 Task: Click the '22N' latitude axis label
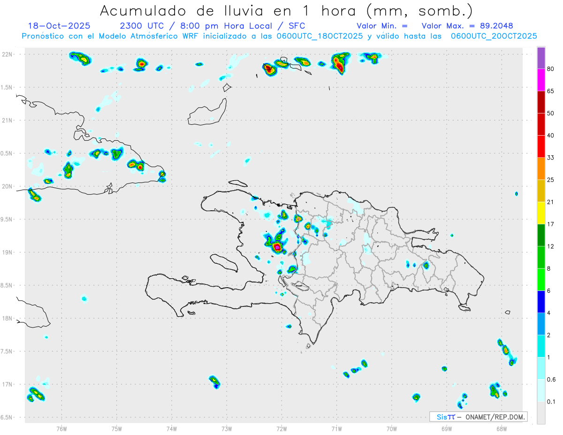7,54
